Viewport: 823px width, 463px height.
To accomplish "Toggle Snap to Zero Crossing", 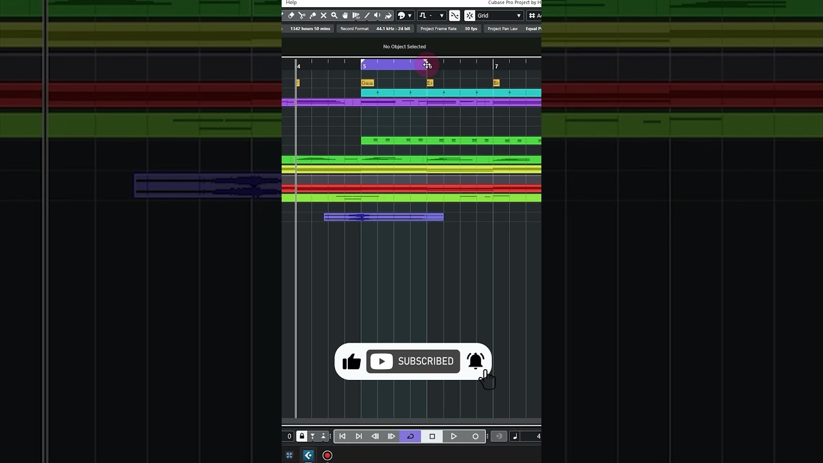I will click(x=455, y=15).
